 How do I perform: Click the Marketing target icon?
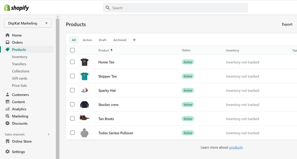pyautogui.click(x=7, y=116)
